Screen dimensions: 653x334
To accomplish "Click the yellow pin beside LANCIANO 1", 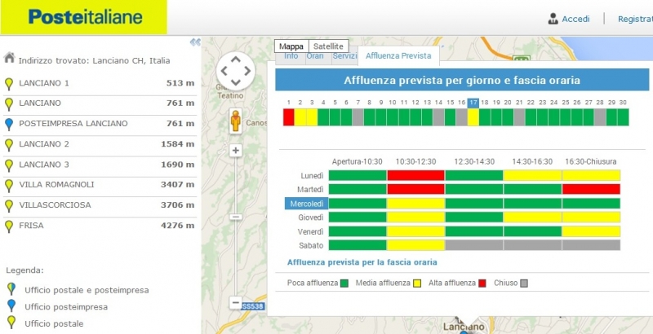I will click(9, 83).
